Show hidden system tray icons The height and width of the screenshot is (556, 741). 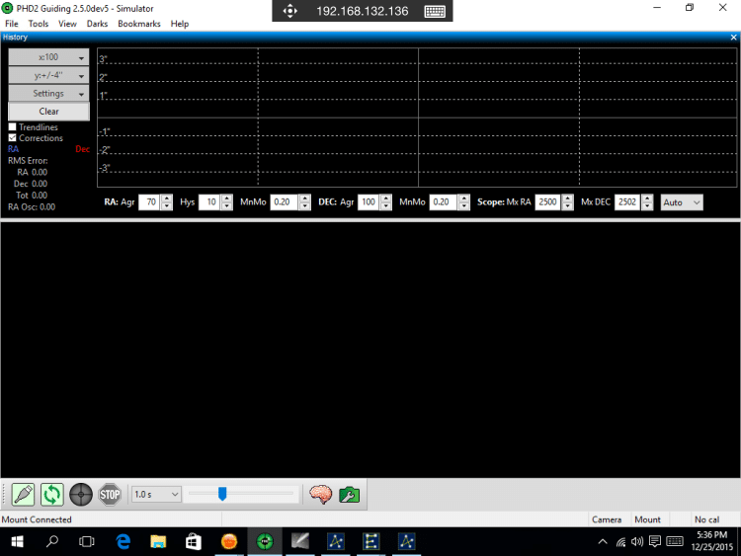tap(603, 542)
